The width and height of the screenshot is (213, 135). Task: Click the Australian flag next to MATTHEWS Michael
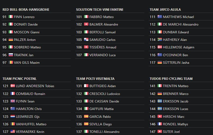tap(160, 17)
